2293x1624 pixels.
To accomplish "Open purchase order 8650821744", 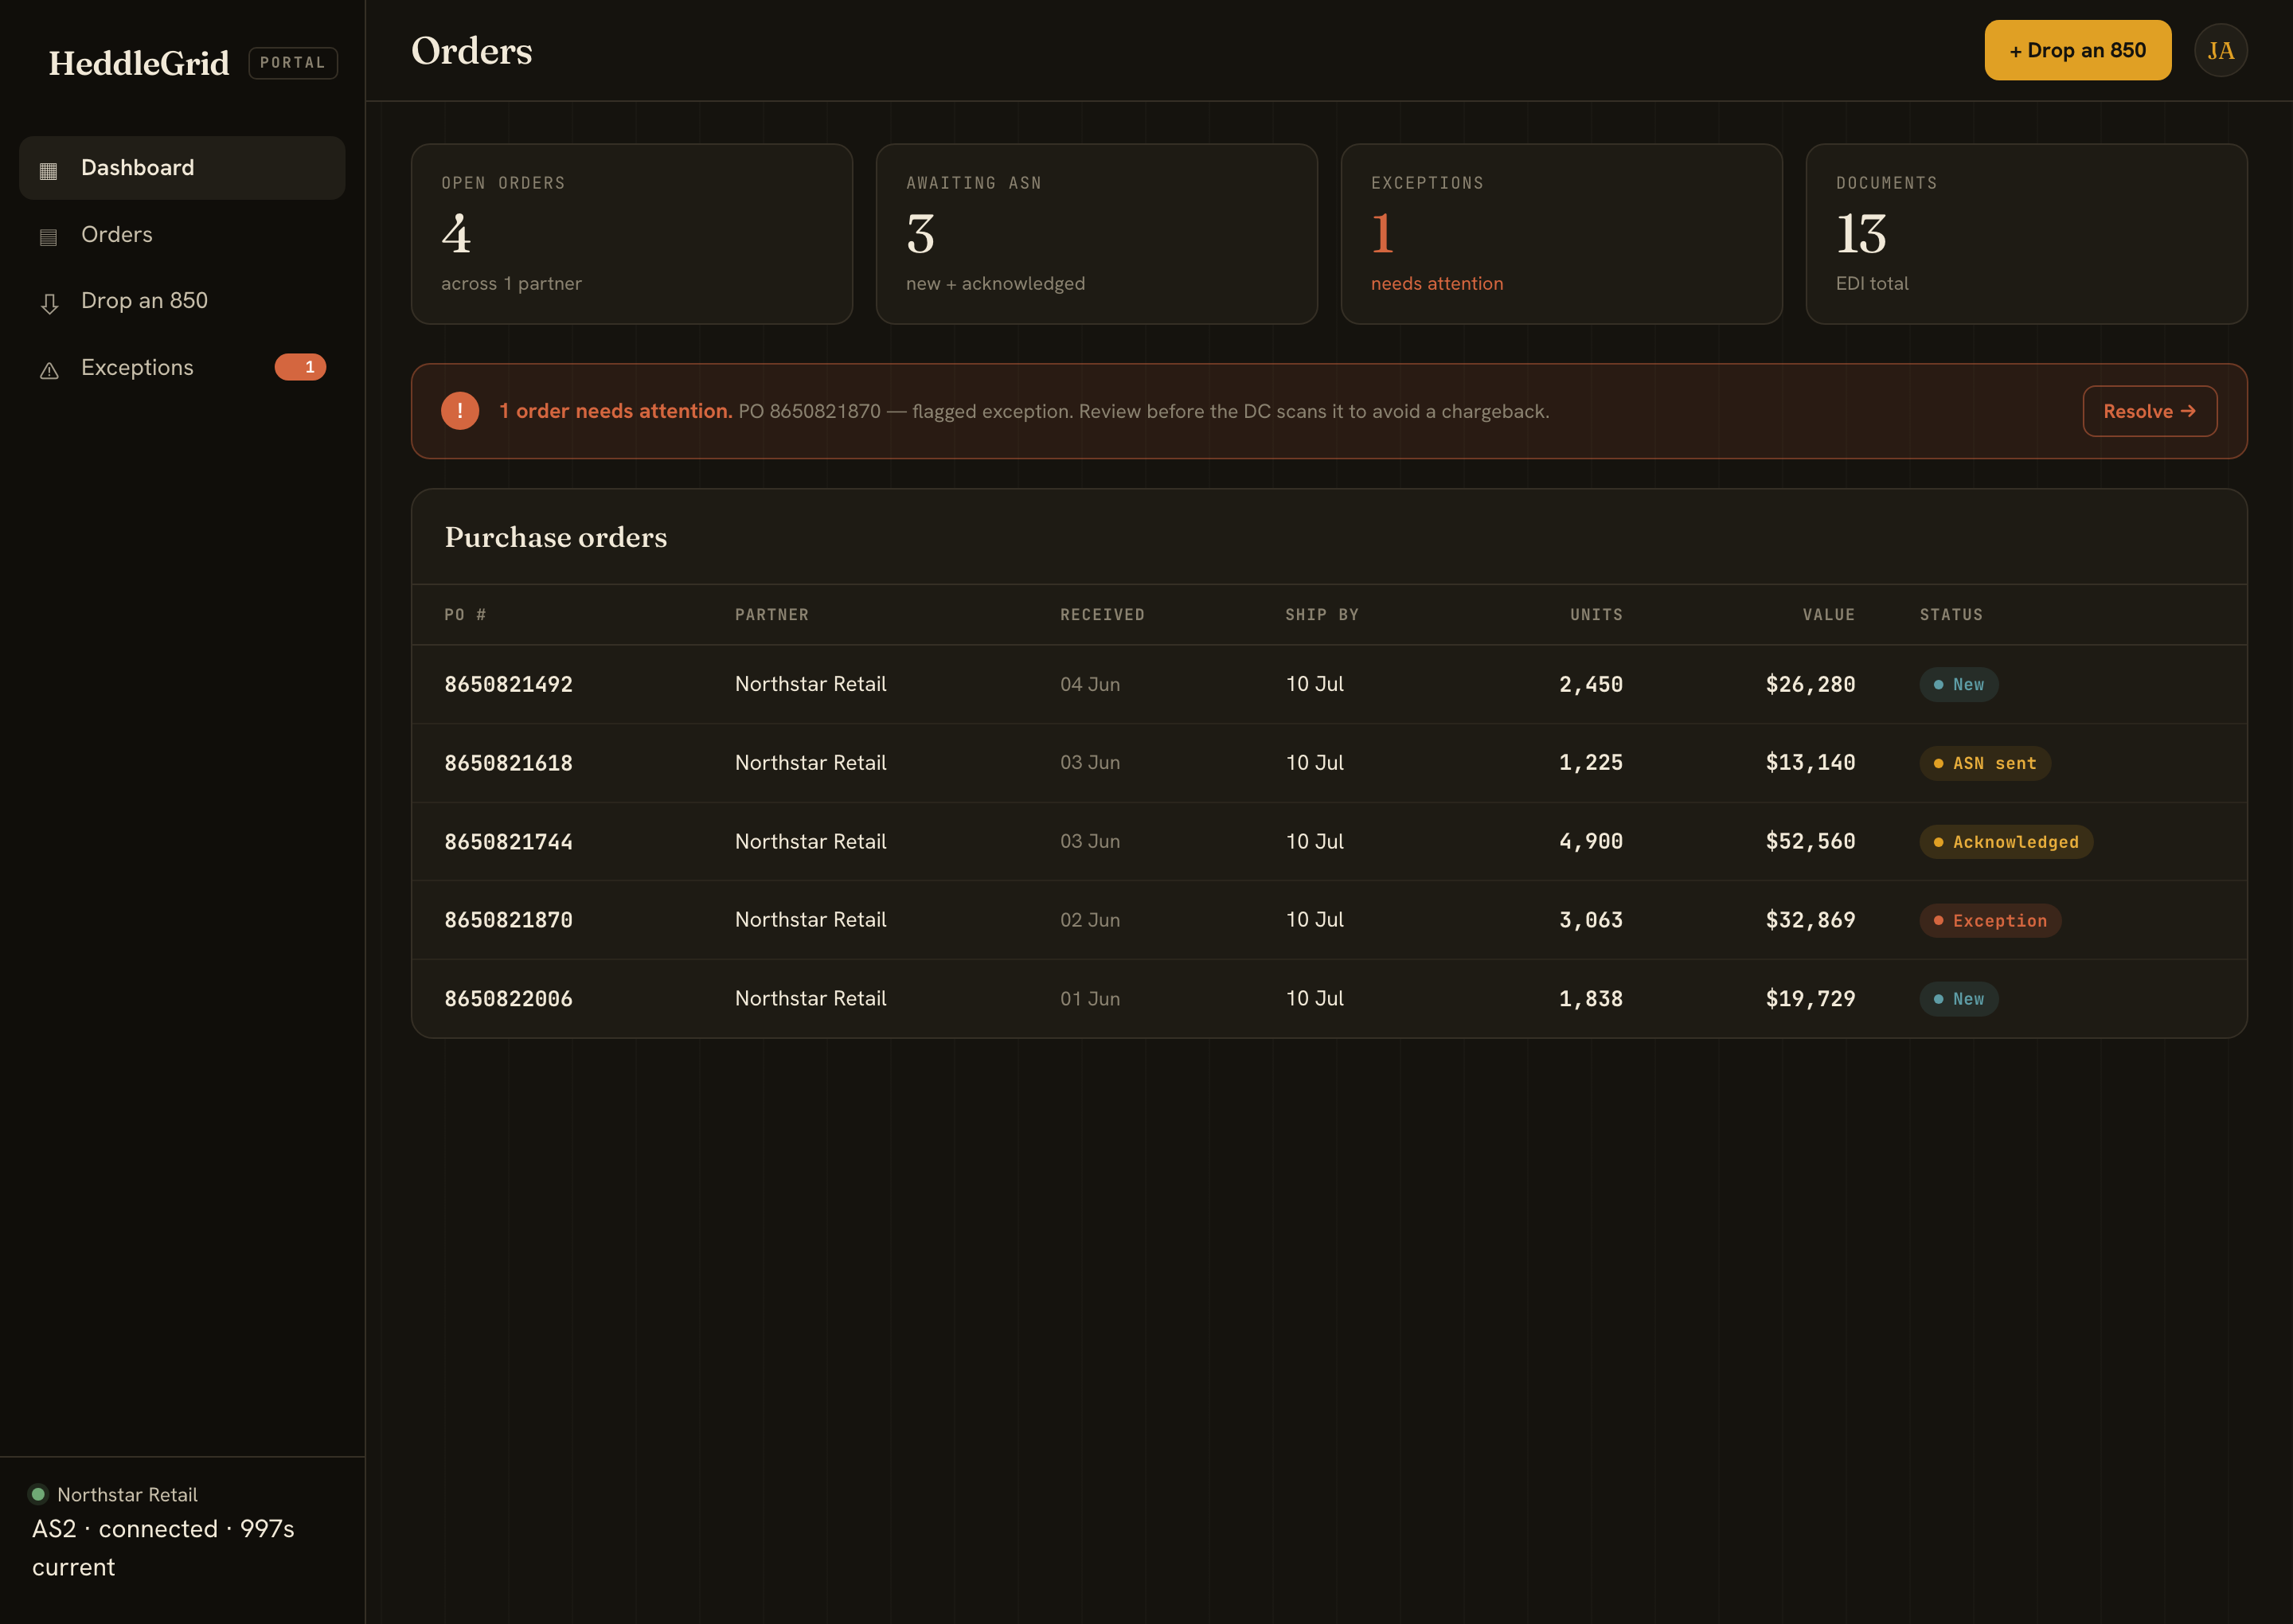I will point(509,842).
